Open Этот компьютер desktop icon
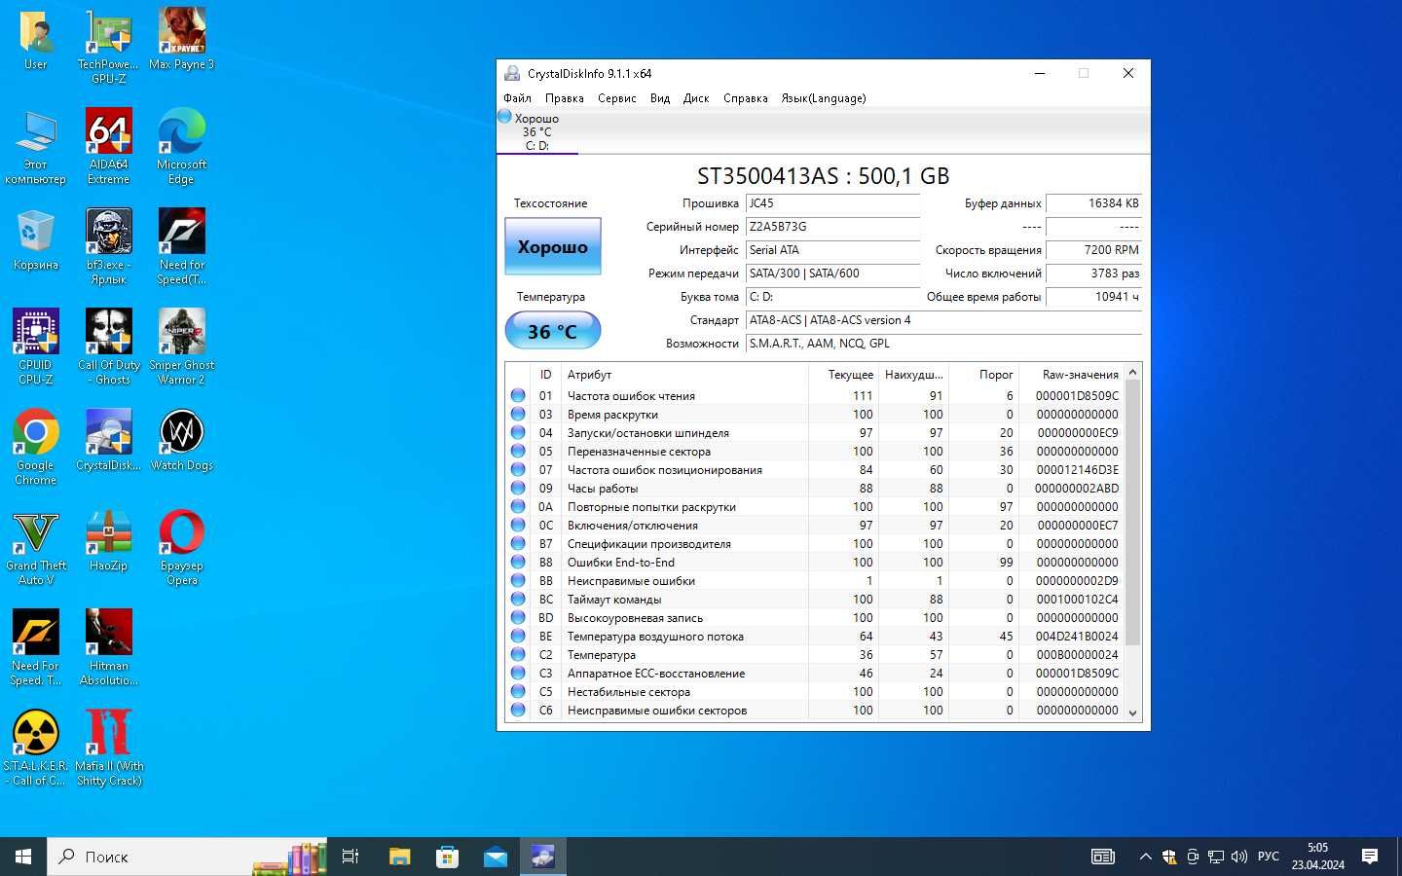The image size is (1402, 876). point(36,147)
